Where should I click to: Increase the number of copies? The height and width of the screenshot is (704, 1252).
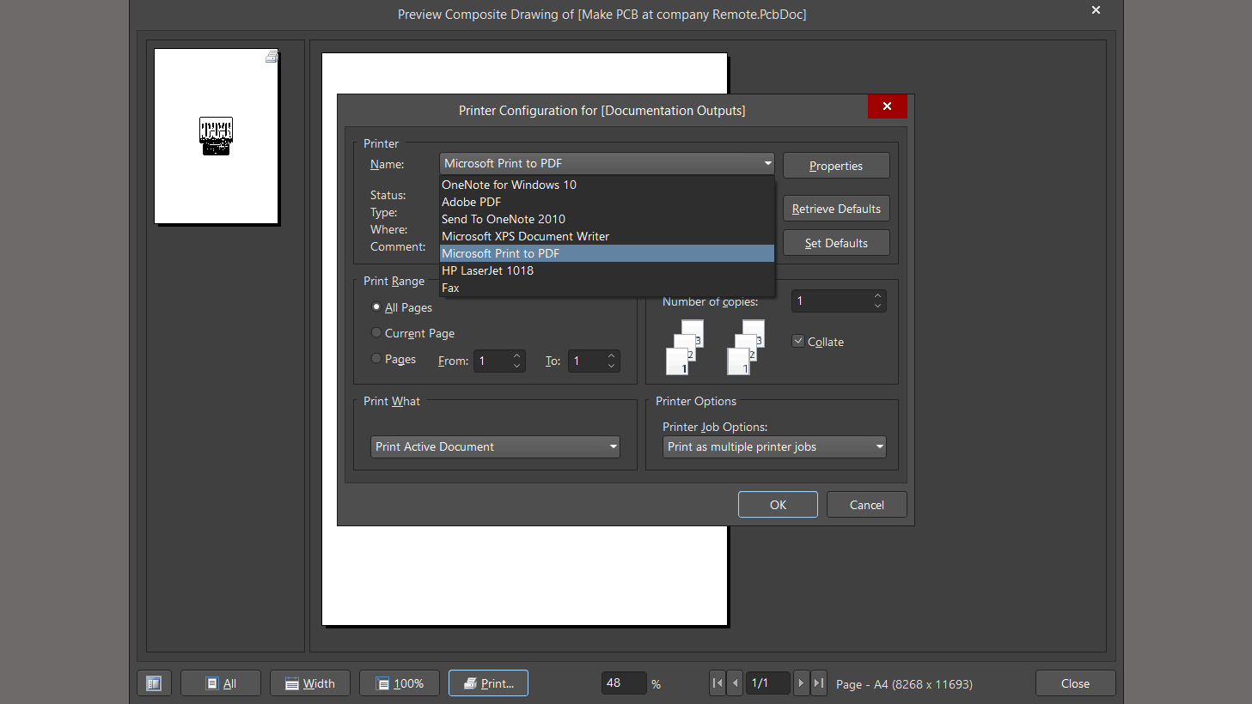(877, 296)
